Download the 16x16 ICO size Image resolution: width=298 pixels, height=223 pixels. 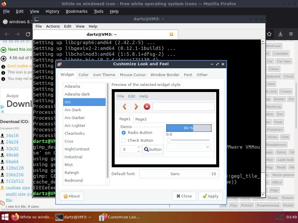(12, 135)
